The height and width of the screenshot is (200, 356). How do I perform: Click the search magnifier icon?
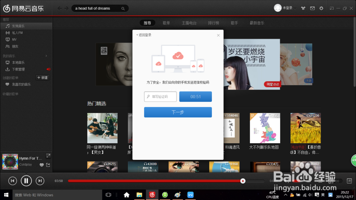[123, 9]
